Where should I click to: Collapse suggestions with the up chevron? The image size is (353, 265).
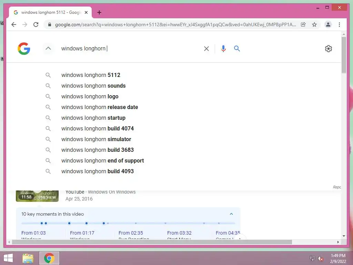(48, 48)
